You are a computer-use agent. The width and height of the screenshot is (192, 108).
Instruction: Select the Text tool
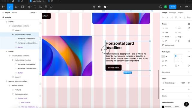point(35,7)
